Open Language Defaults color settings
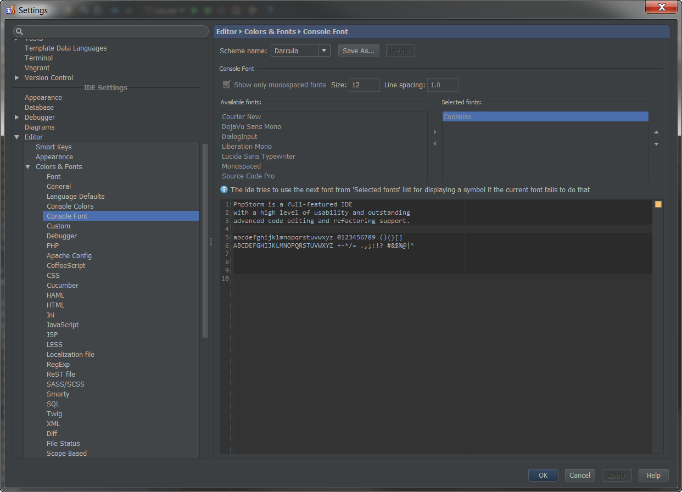Image resolution: width=682 pixels, height=492 pixels. click(76, 197)
